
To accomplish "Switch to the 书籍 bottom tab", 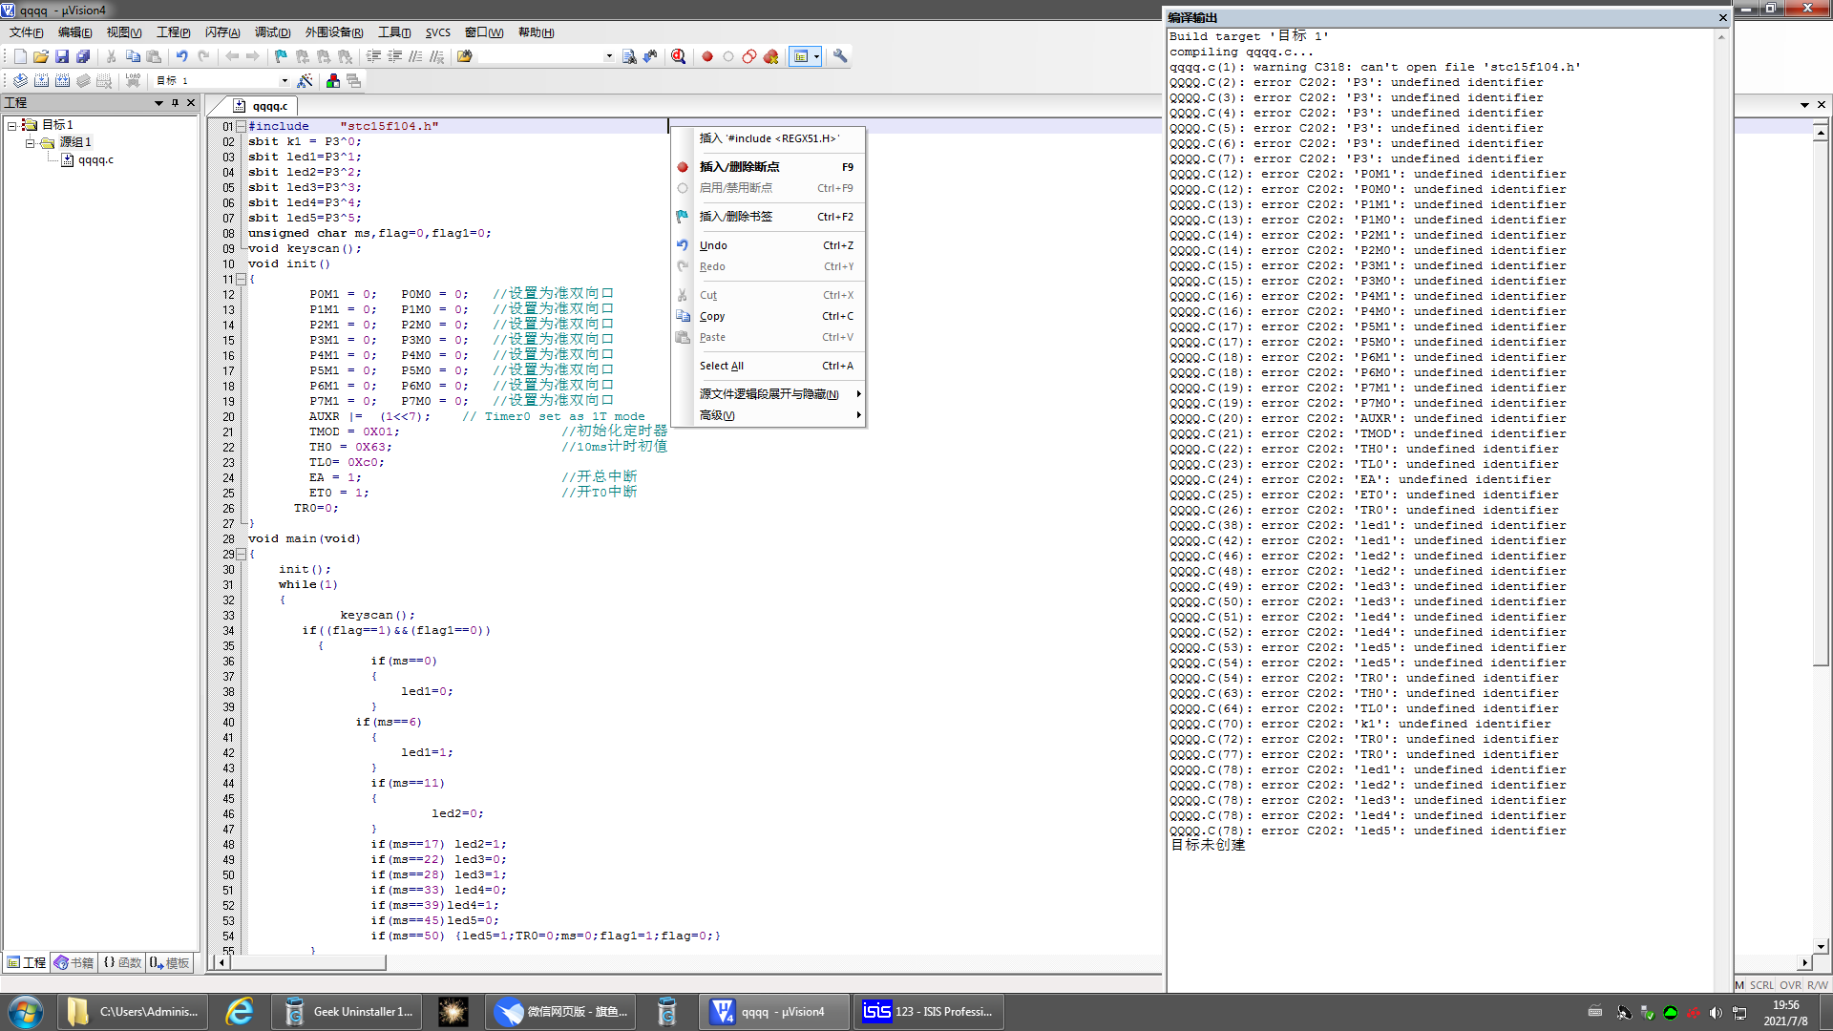I will point(74,962).
